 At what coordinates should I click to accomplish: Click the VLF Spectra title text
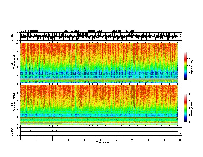point(29,31)
